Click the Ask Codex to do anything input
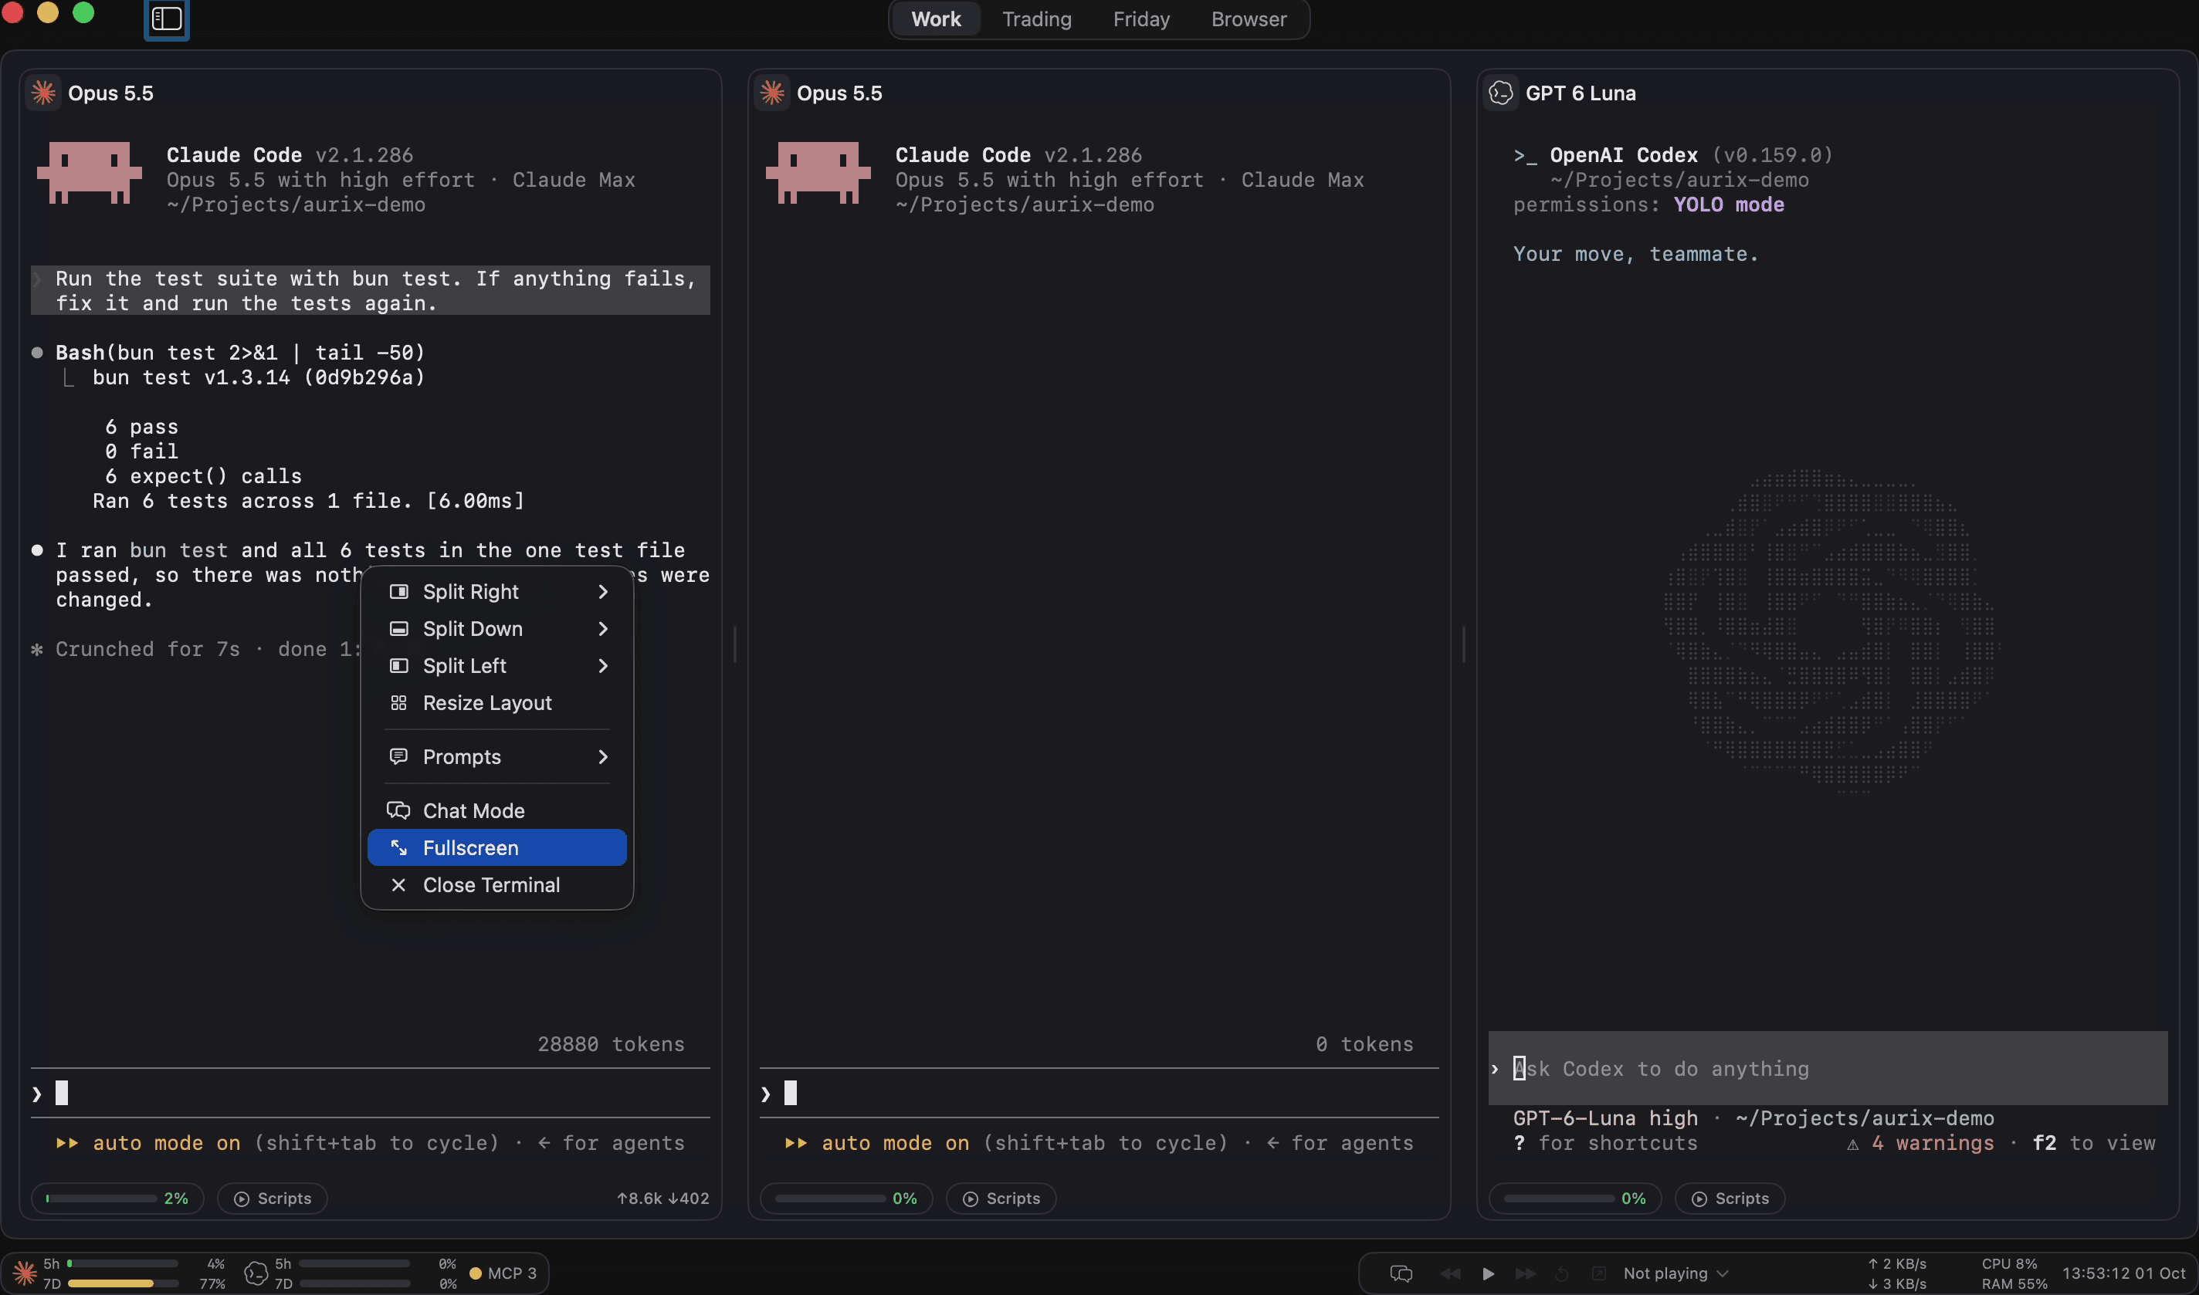The image size is (2199, 1295). [x=1828, y=1068]
